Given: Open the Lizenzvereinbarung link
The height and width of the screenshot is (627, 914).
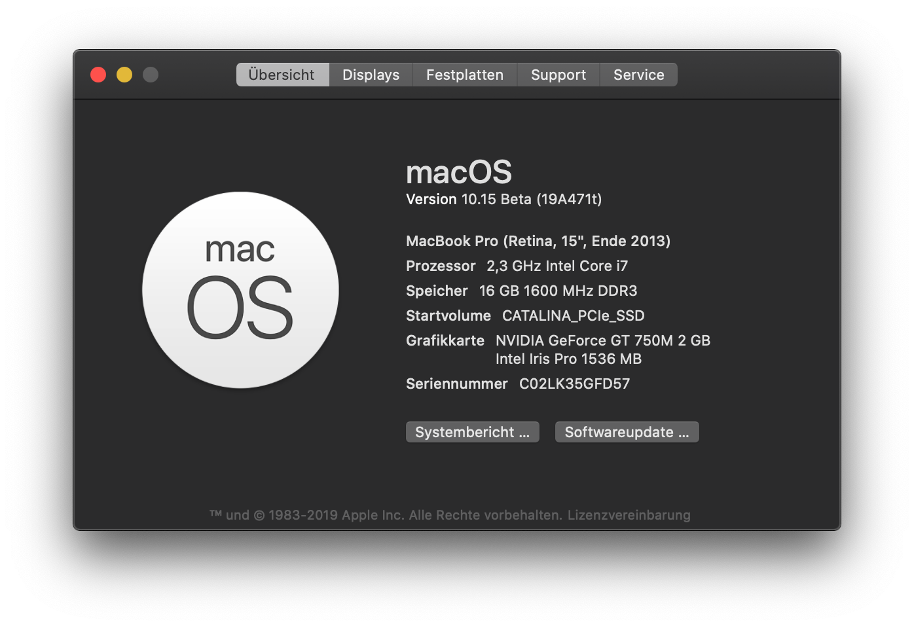Looking at the screenshot, I should click(x=629, y=515).
